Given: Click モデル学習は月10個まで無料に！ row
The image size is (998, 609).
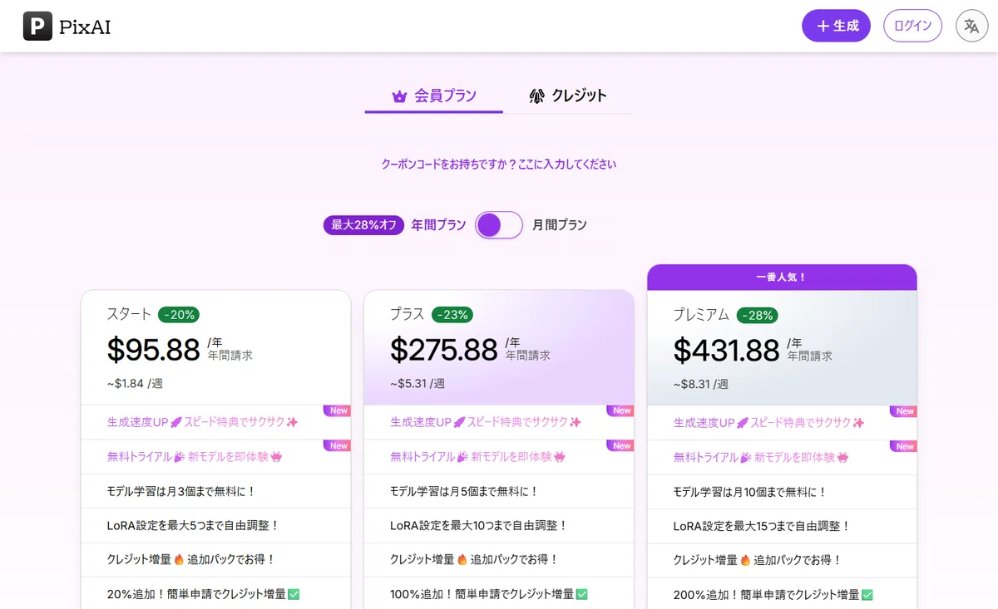Looking at the screenshot, I should click(x=782, y=492).
